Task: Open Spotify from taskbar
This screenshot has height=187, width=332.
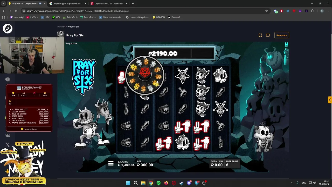Action: tap(158, 183)
